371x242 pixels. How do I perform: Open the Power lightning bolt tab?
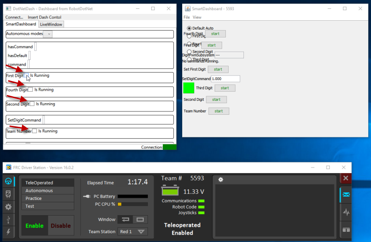click(x=8, y=232)
